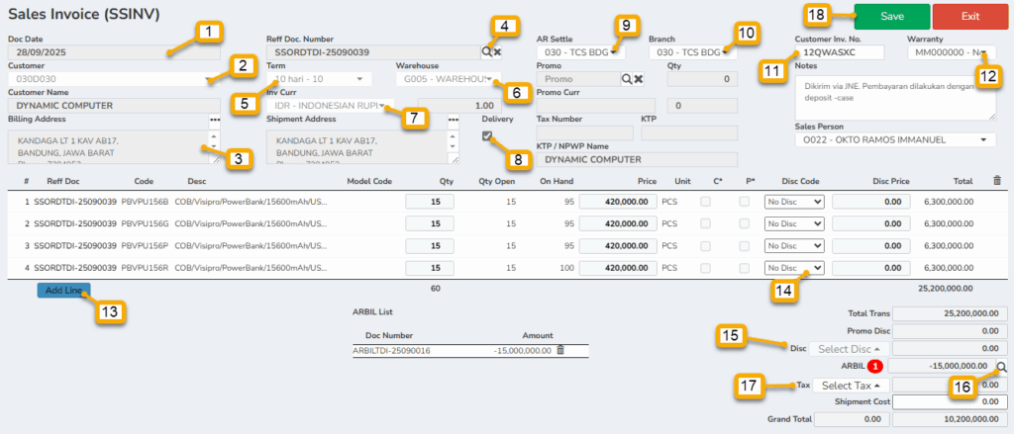Toggle the Delivery checkbox

pos(487,136)
